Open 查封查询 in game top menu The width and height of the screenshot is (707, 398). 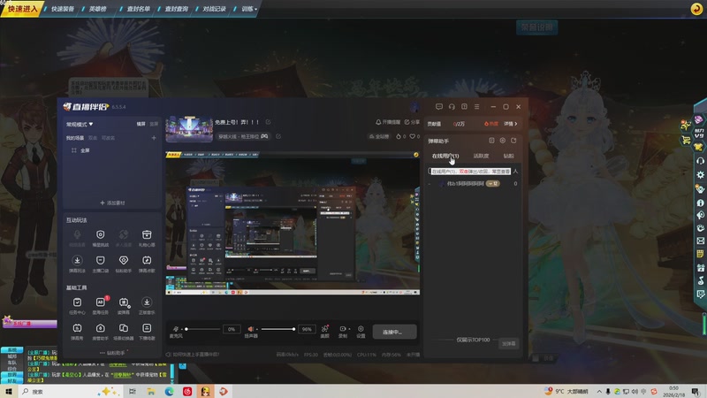176,9
